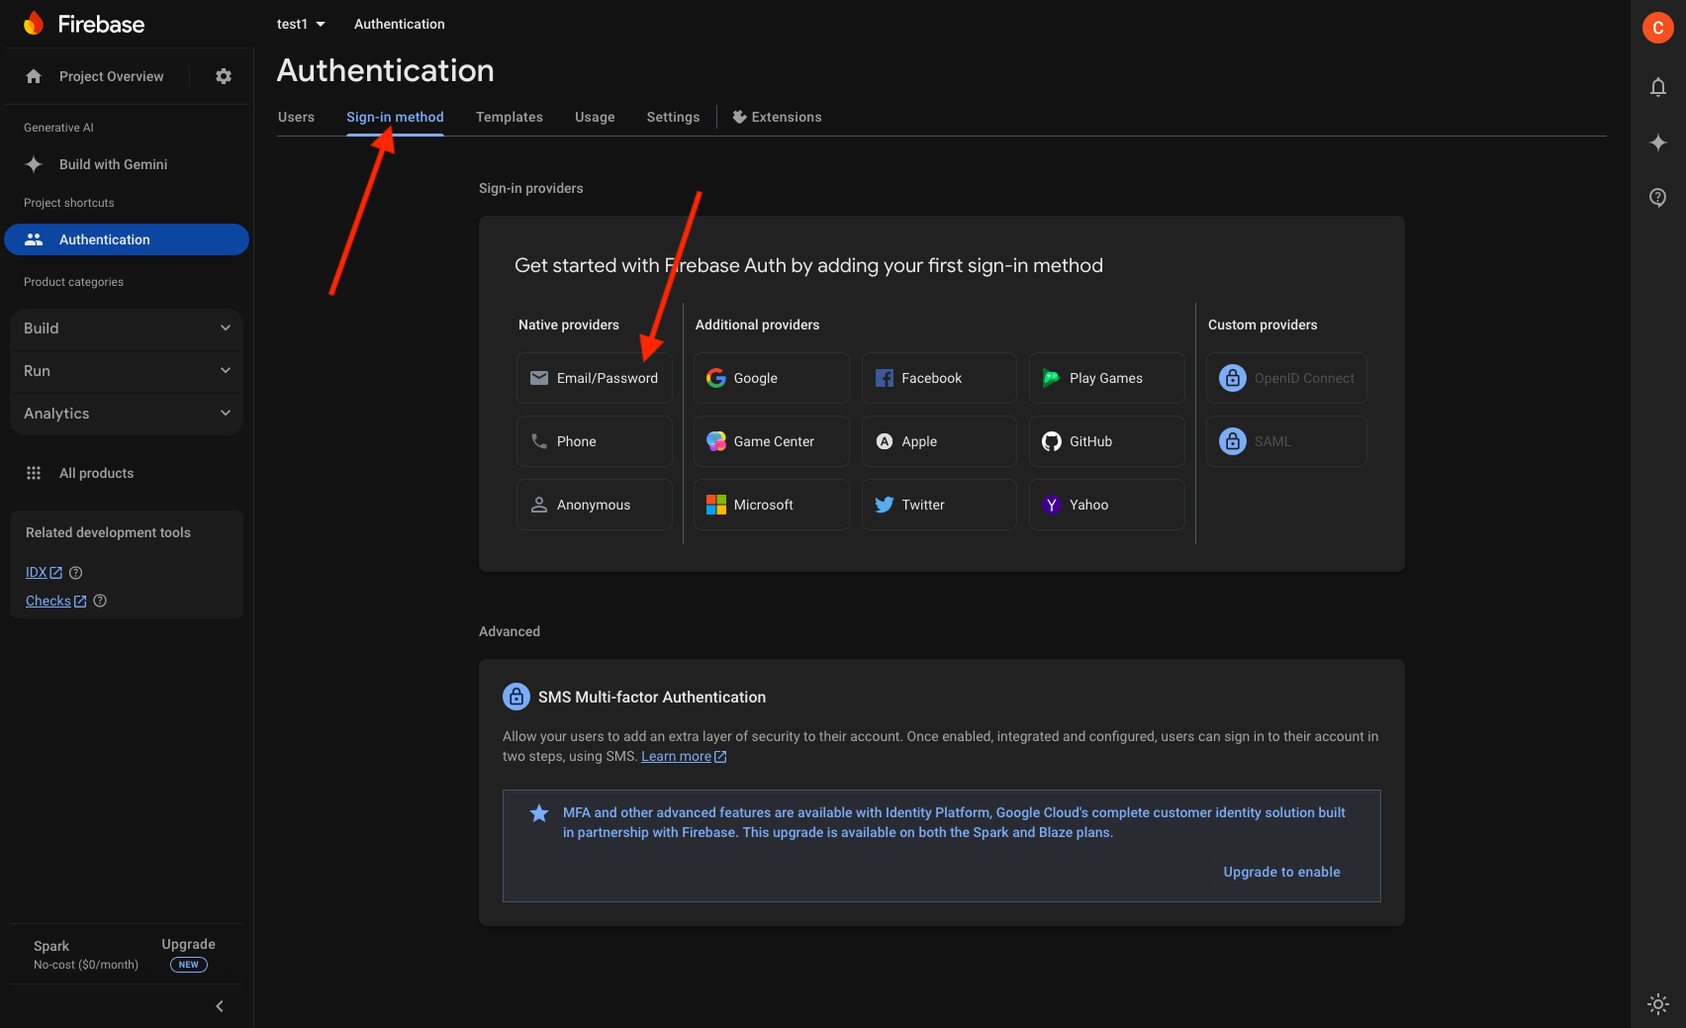
Task: Select Yahoo sign-in provider
Action: point(1107,505)
